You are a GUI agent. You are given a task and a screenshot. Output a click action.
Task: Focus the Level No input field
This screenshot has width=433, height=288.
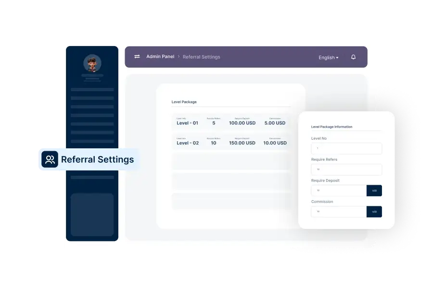346,148
